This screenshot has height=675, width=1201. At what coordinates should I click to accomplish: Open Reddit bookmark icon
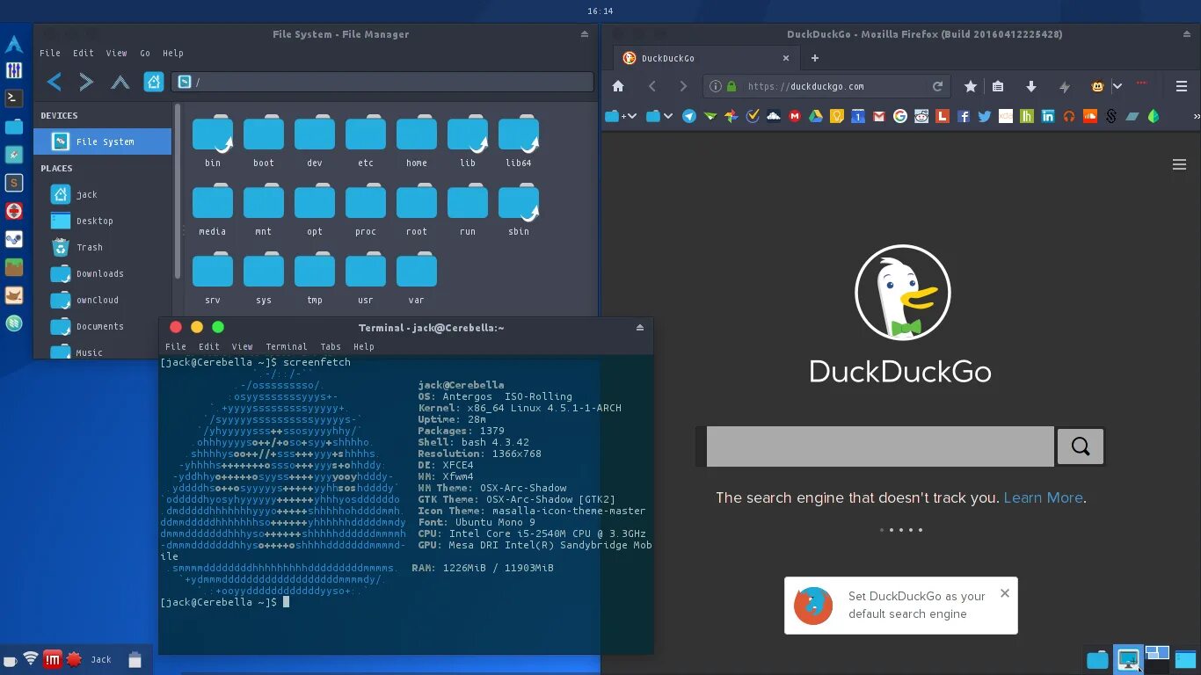(x=921, y=116)
